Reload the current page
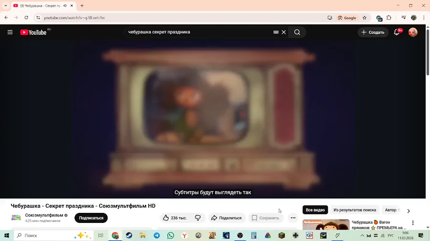This screenshot has height=241, width=430. [26, 18]
